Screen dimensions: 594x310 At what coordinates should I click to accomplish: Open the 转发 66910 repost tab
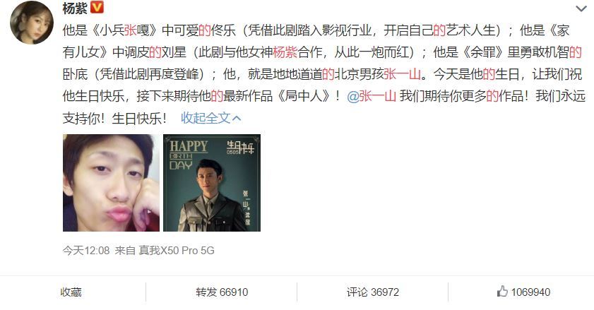(x=222, y=292)
